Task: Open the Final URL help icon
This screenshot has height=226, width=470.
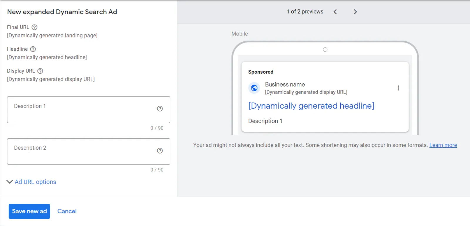Action: point(34,27)
